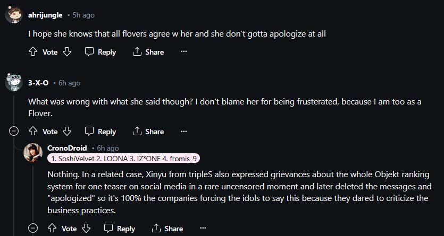The width and height of the screenshot is (444, 236).
Task: Upvote ahrijungle's comment
Action: (32, 52)
